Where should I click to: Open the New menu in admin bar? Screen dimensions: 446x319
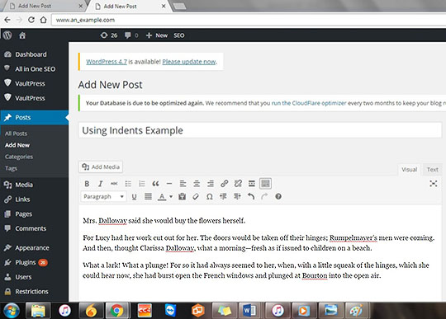[x=157, y=35]
